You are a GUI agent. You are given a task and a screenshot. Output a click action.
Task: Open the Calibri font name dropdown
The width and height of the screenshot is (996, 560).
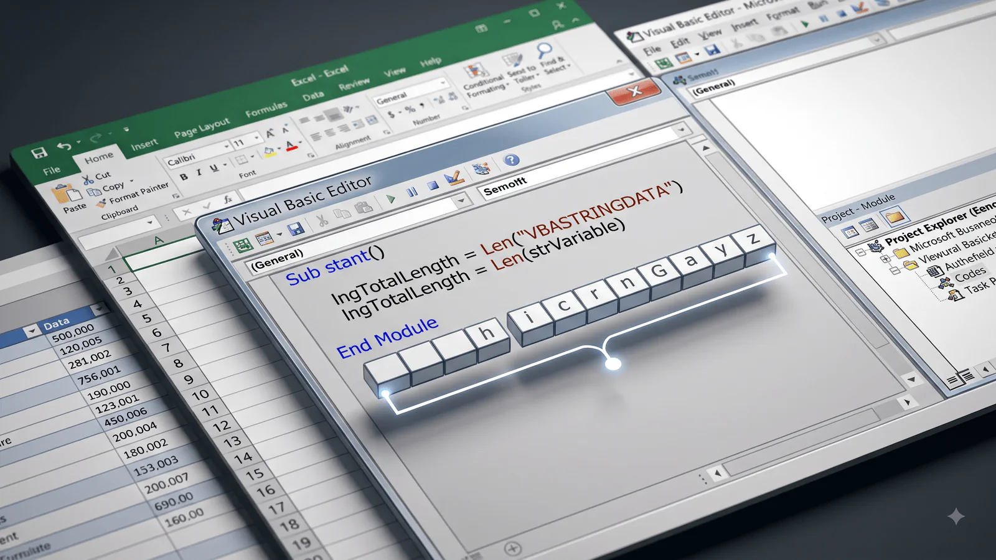227,147
